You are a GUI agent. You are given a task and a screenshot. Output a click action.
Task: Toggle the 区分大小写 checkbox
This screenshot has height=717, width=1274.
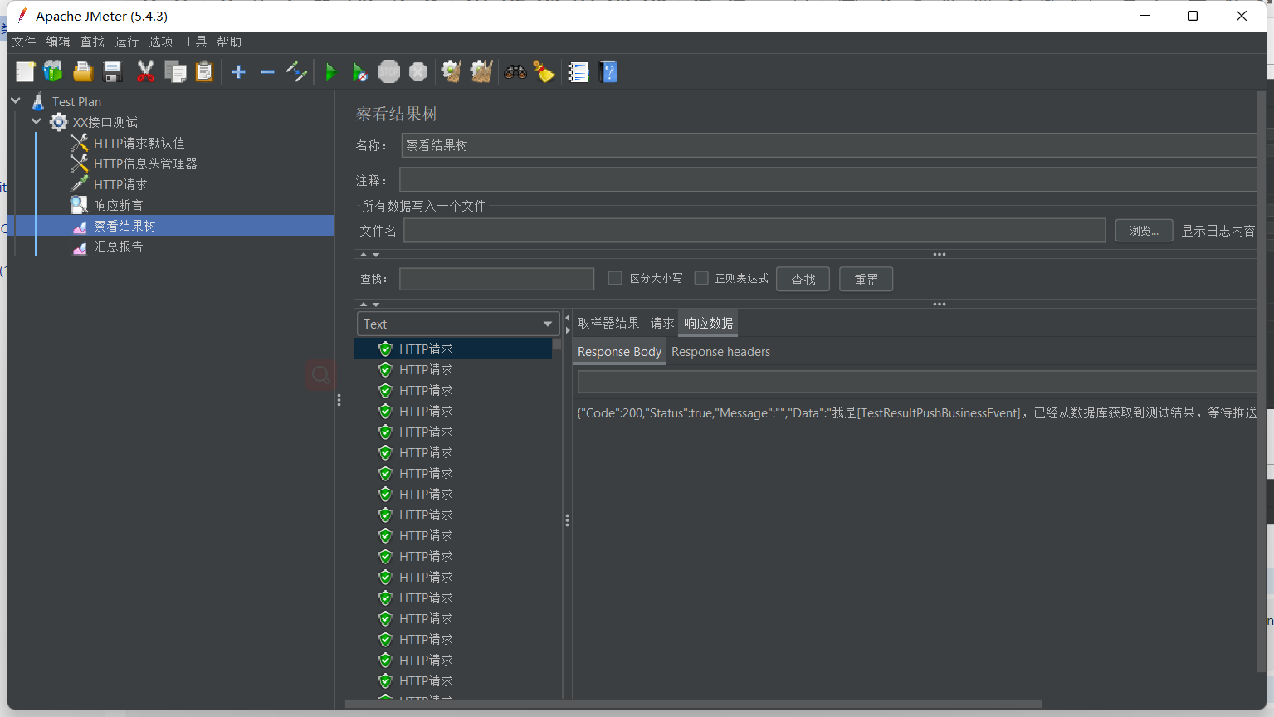pyautogui.click(x=615, y=278)
